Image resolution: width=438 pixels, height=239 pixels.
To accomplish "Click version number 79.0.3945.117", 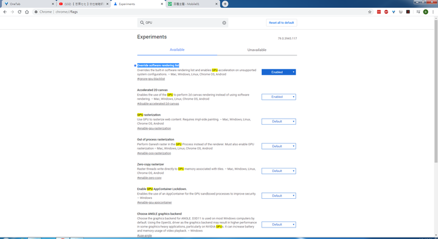I will 287,38.
